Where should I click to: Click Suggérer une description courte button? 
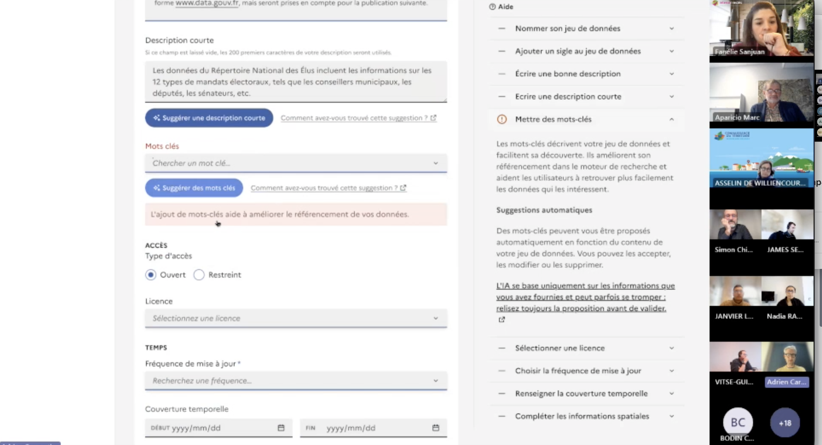click(x=209, y=118)
